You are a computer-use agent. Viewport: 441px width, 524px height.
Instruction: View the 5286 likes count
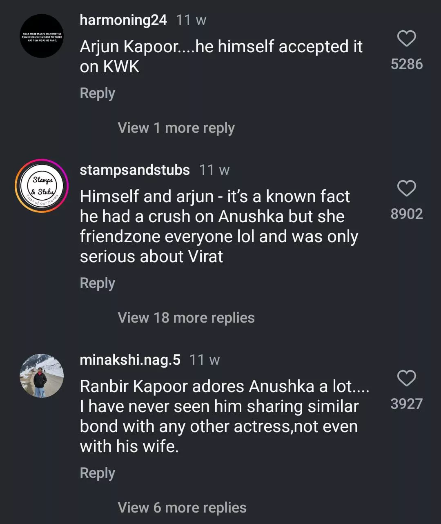[x=406, y=64]
